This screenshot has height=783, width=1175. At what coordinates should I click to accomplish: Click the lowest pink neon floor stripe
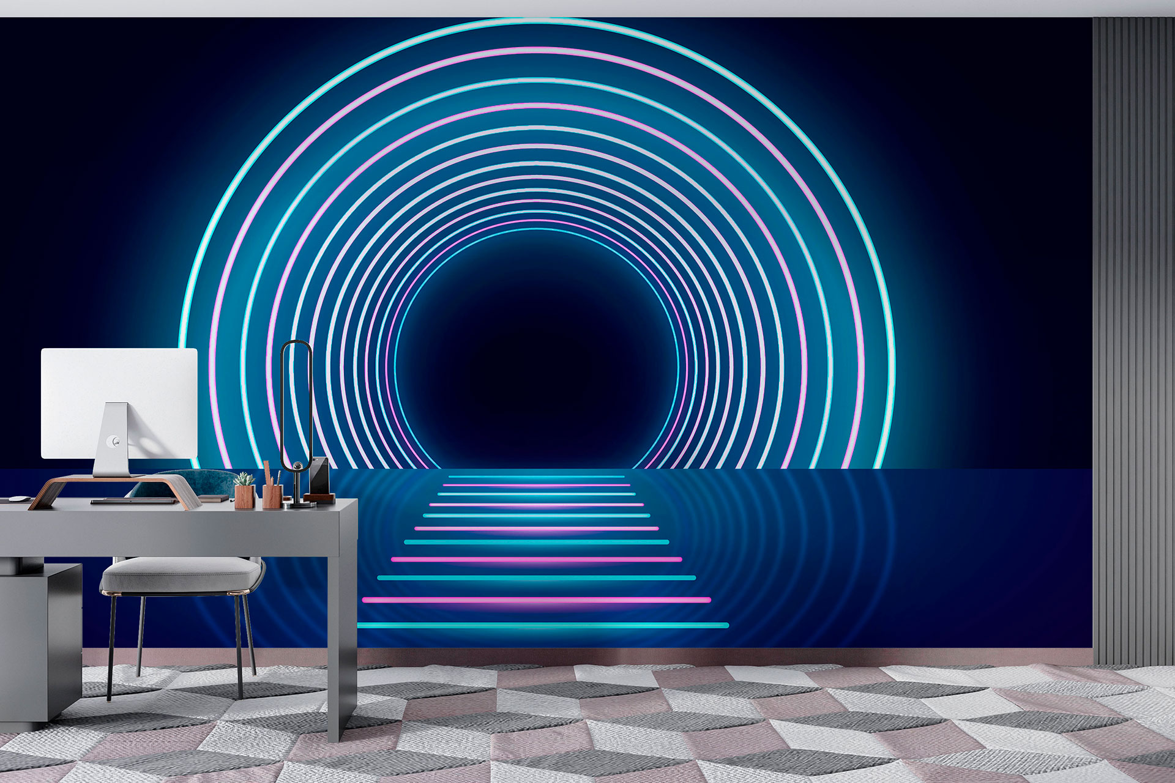(x=537, y=600)
